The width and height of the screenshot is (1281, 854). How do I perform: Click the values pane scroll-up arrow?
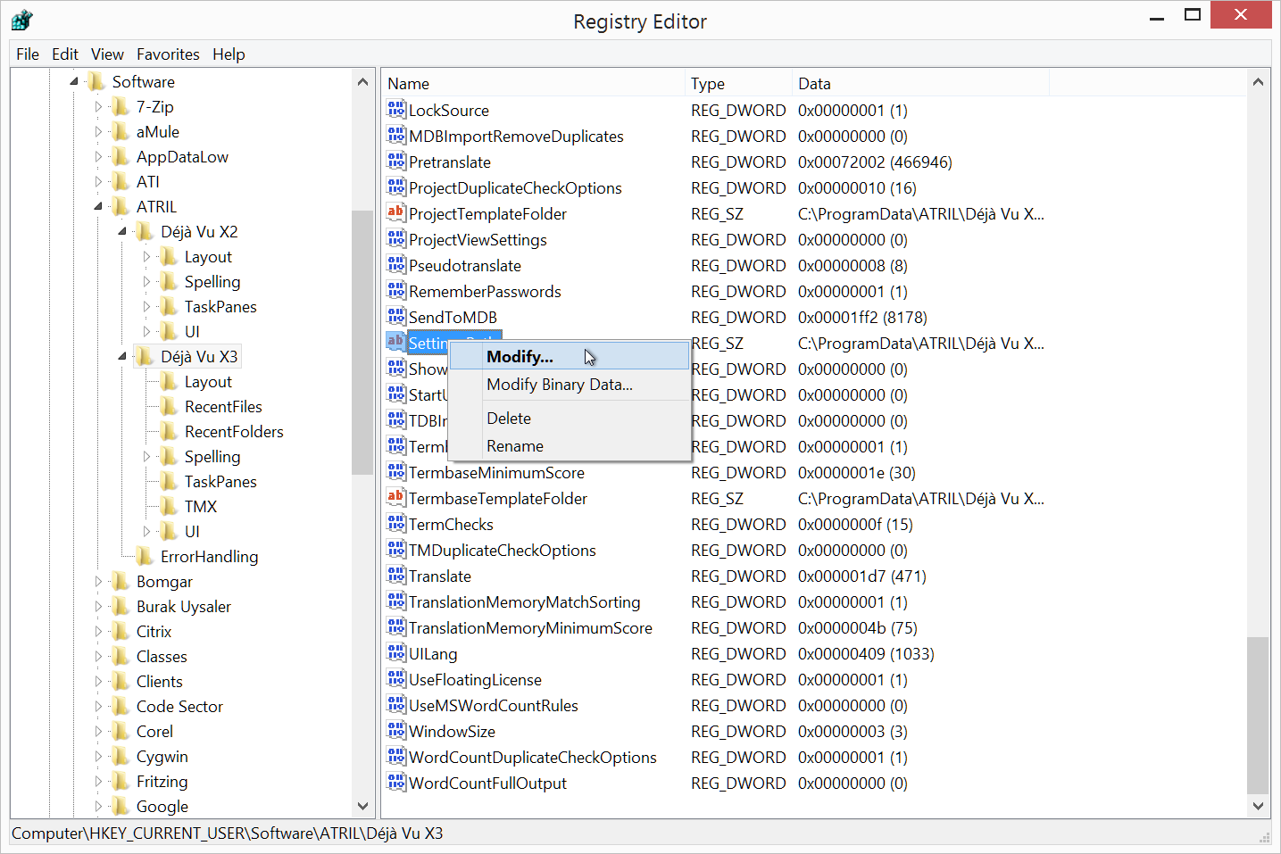point(1258,82)
